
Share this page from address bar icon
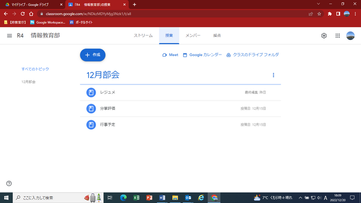coord(310,14)
